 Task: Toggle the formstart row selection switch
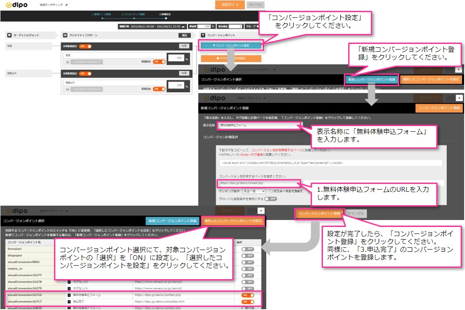pos(248,249)
